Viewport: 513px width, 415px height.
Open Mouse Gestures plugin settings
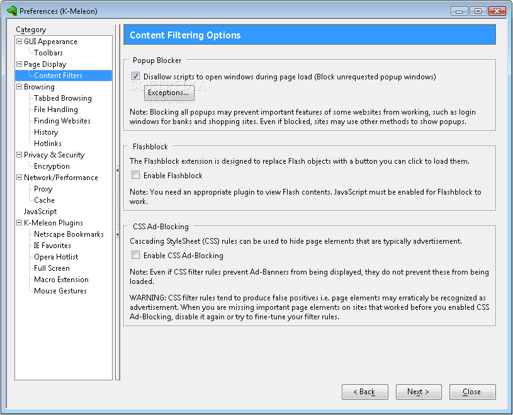[x=60, y=291]
